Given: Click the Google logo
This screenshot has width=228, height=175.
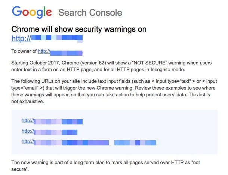Looking at the screenshot, I should pyautogui.click(x=32, y=12).
